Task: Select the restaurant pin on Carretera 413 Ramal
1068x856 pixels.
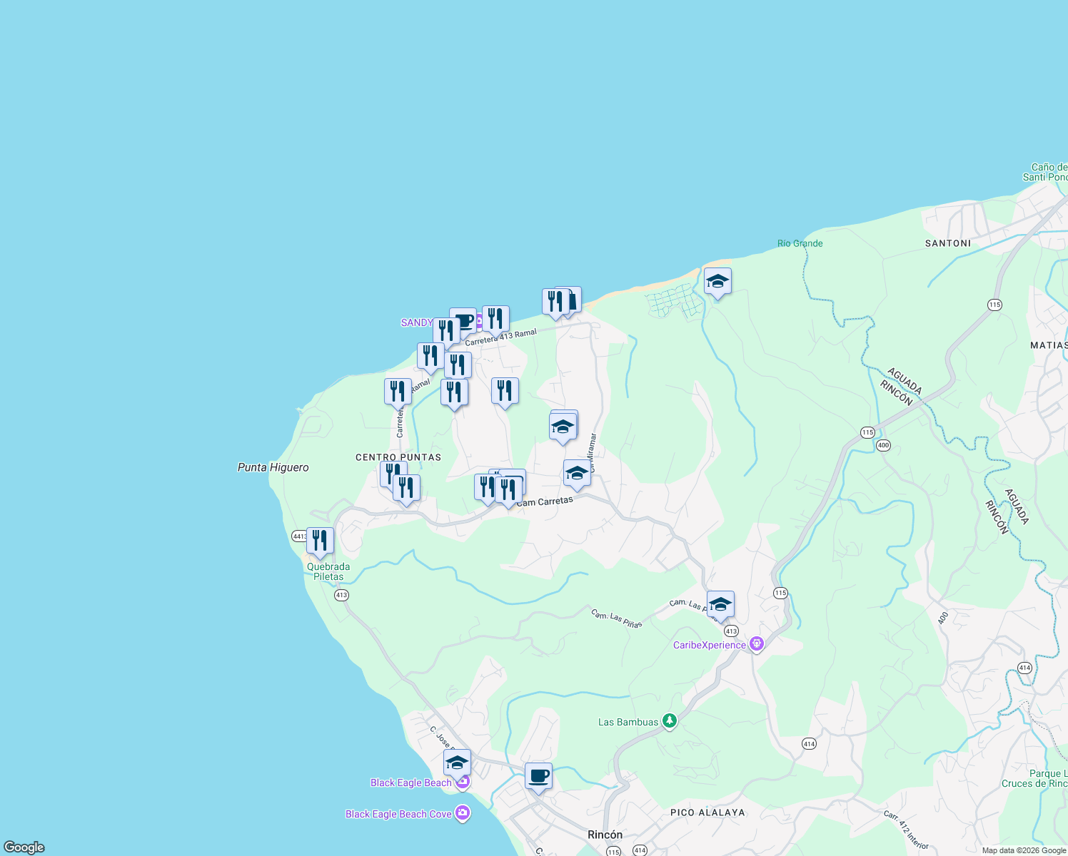Action: [x=495, y=318]
